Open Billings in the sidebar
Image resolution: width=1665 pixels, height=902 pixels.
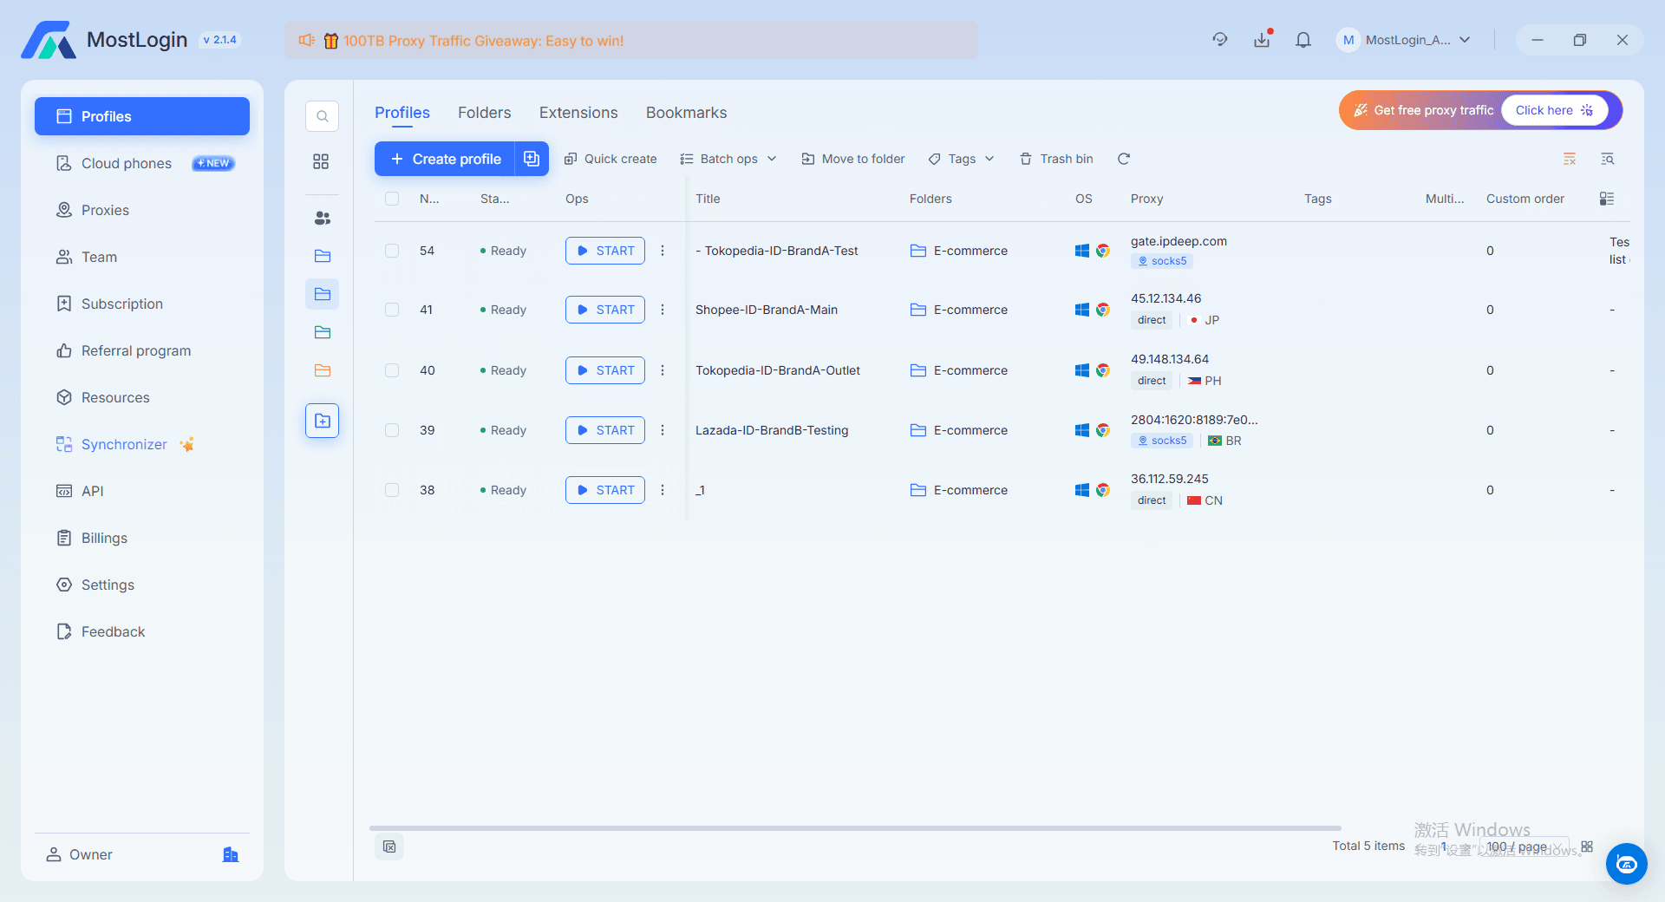coord(142,538)
